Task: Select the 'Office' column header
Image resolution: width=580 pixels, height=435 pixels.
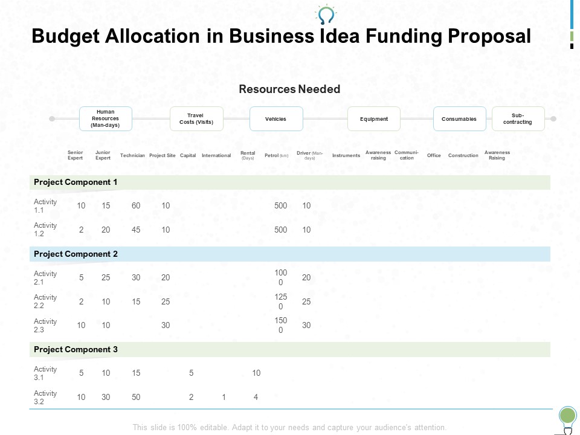Action: (x=434, y=155)
